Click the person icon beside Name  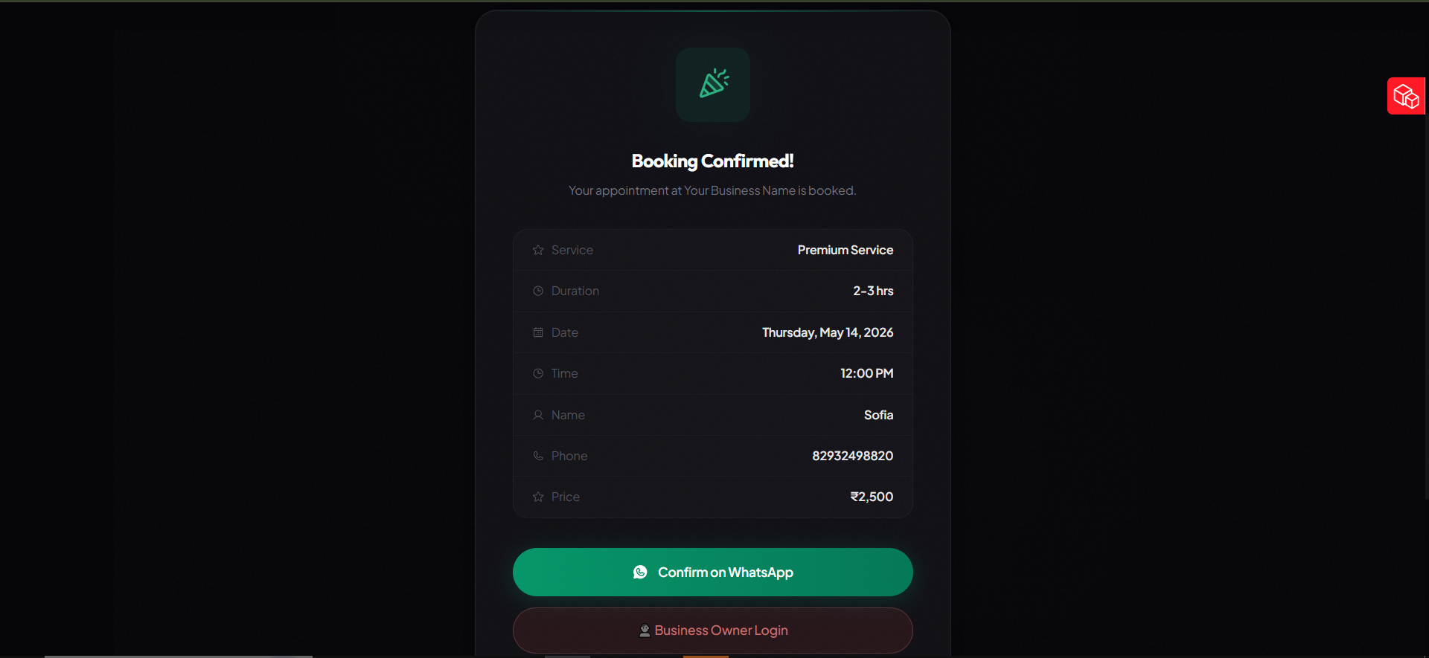[x=538, y=415]
